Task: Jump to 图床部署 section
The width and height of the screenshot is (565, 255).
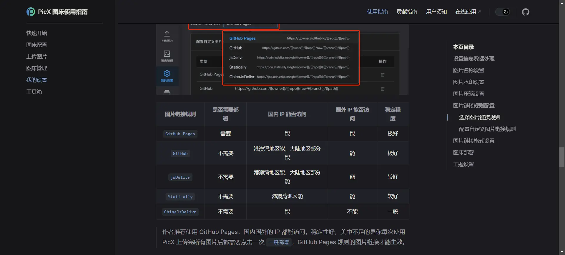Action: point(463,153)
